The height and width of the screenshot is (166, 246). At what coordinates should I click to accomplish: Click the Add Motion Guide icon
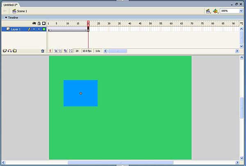(x=9, y=51)
